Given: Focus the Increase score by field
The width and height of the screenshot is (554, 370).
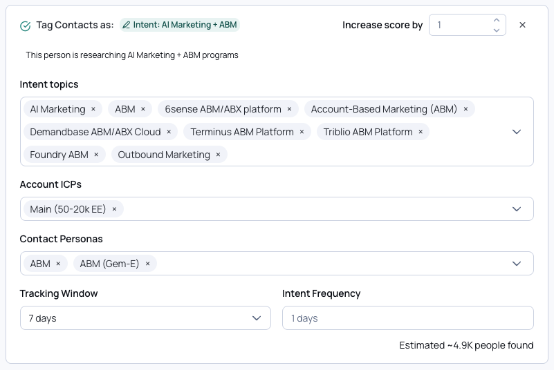Looking at the screenshot, I should coord(467,25).
